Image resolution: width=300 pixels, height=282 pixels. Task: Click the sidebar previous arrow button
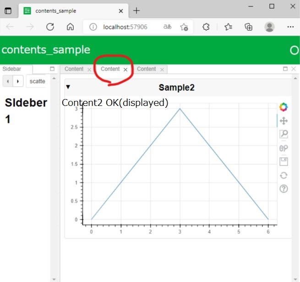click(x=8, y=81)
